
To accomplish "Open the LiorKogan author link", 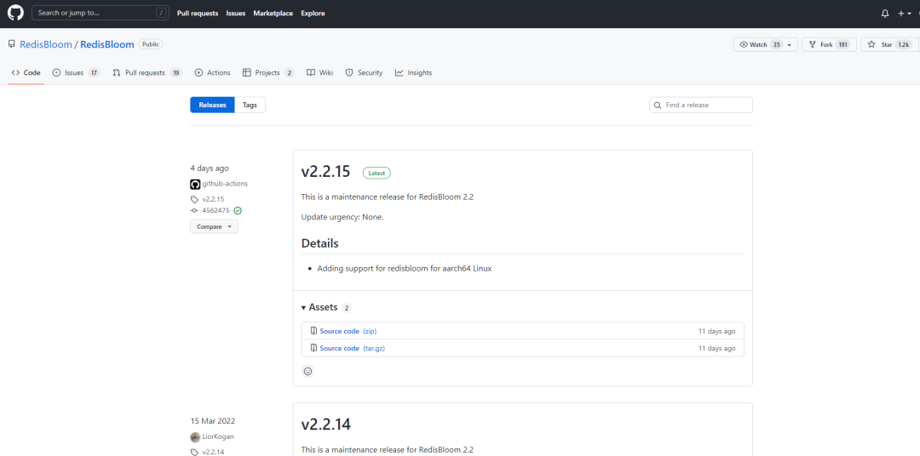I will point(217,436).
